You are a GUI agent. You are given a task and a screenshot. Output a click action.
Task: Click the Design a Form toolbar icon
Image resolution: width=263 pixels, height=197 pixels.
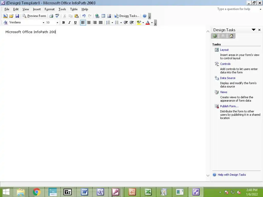click(x=5, y=16)
